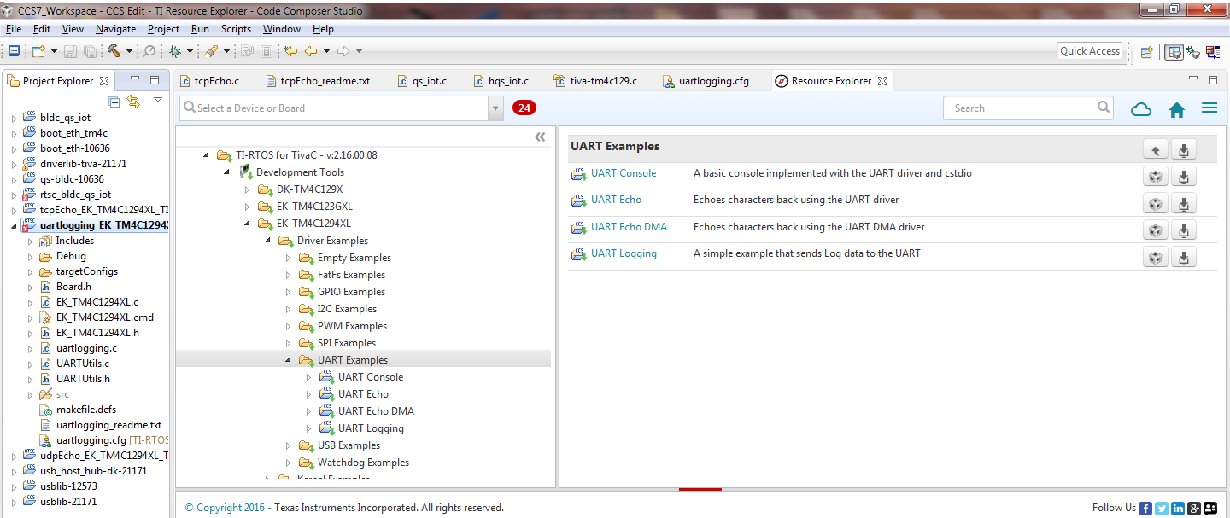Open the LinkedIn follow icon
Viewport: 1230px width, 518px height.
click(1178, 508)
